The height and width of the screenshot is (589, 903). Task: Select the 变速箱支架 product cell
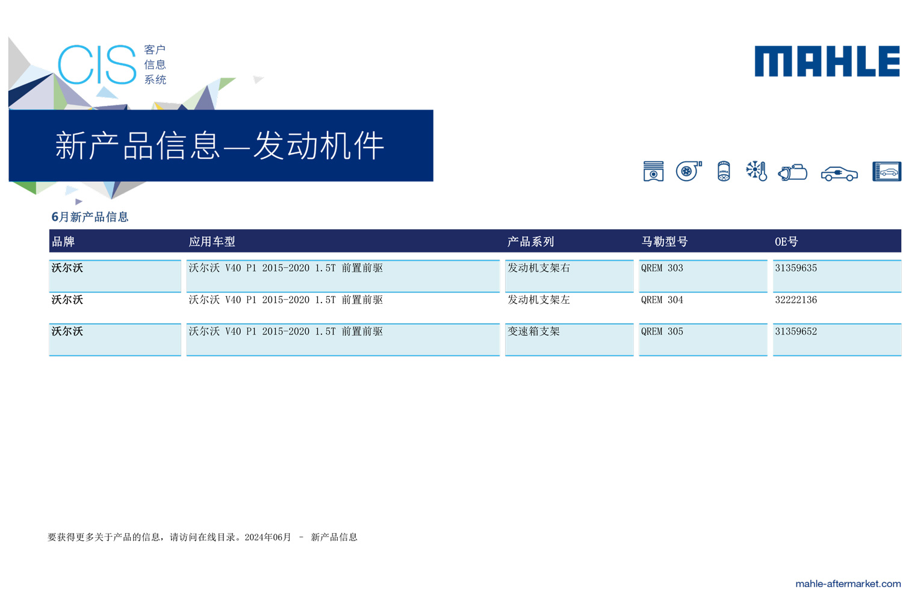click(x=569, y=339)
